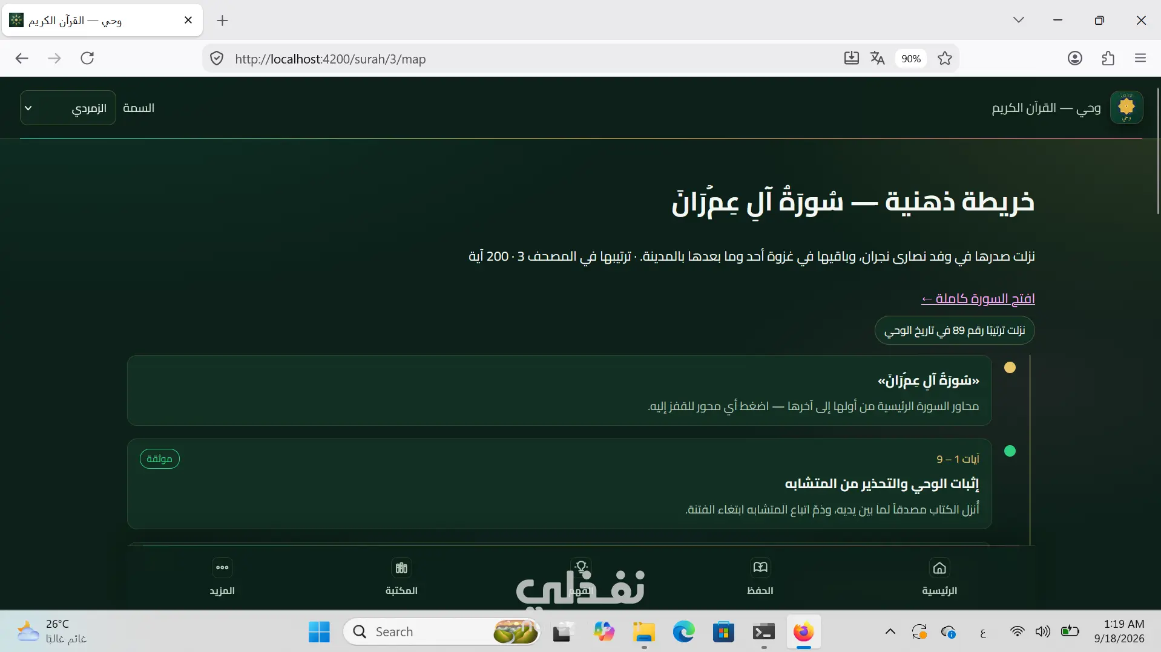Click the browser translate page icon
This screenshot has height=652, width=1161.
click(x=877, y=58)
